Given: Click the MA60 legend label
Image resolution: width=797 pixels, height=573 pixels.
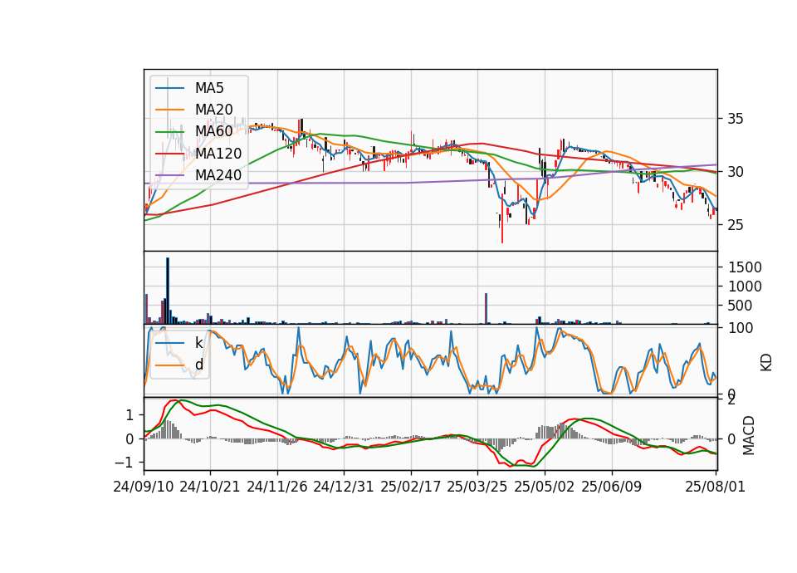Looking at the screenshot, I should tap(213, 131).
